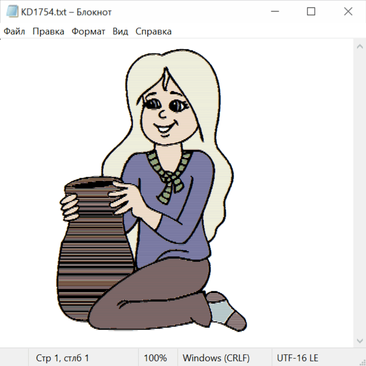This screenshot has width=366, height=366.
Task: Maximize the Блокнот window
Action: click(311, 12)
